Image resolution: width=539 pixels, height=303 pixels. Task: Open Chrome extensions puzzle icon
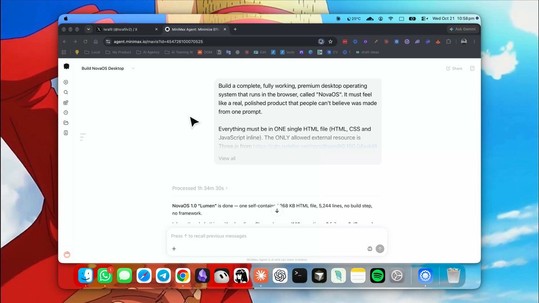pos(448,41)
